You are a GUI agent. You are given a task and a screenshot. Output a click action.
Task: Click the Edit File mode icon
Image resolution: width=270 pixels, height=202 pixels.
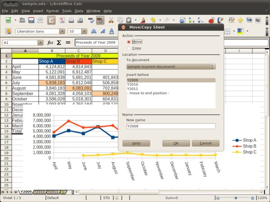52,20
